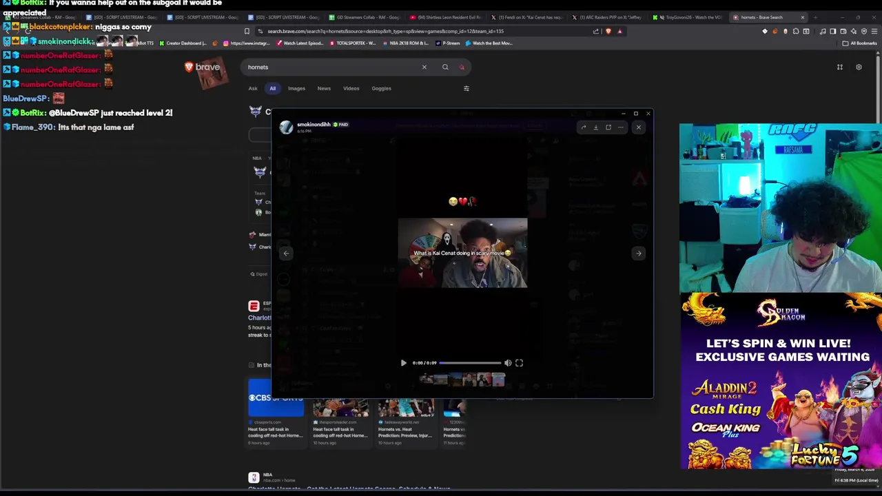Open the Brave playlist music-note icon in the toolbar
This screenshot has height=496, width=882.
[x=822, y=31]
